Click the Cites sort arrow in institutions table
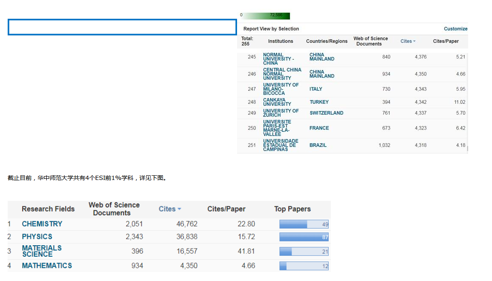 pos(414,41)
